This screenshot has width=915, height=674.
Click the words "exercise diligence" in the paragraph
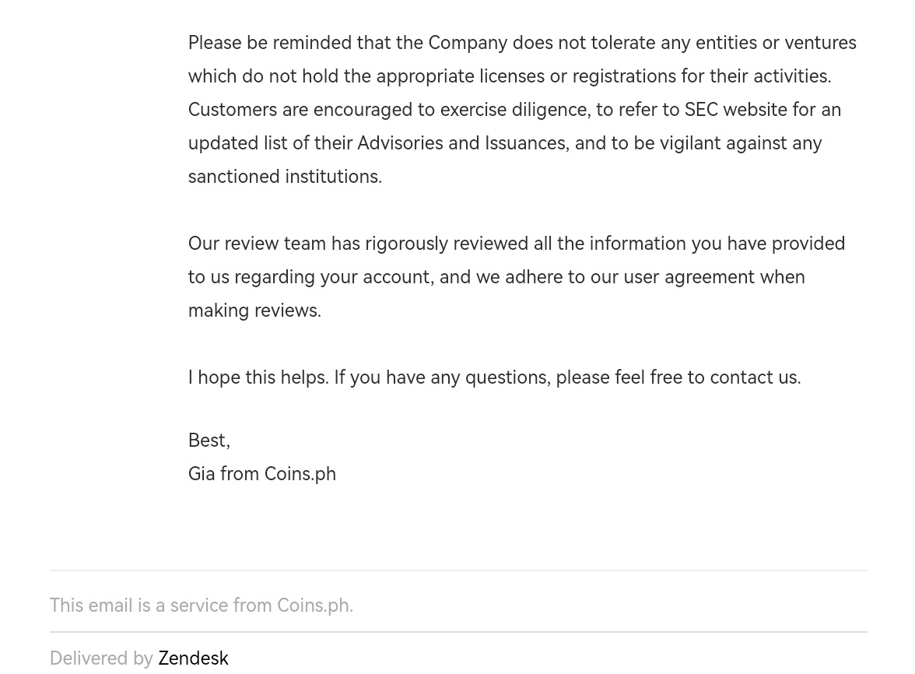point(514,110)
